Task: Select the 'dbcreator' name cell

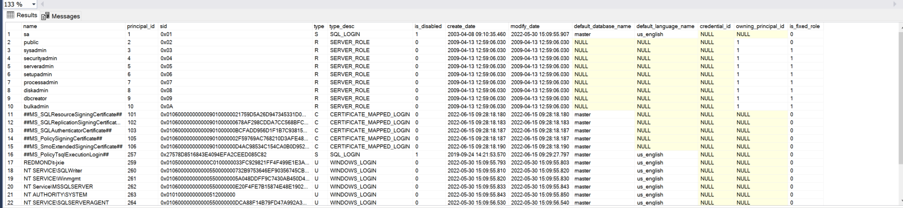Action: coord(73,99)
